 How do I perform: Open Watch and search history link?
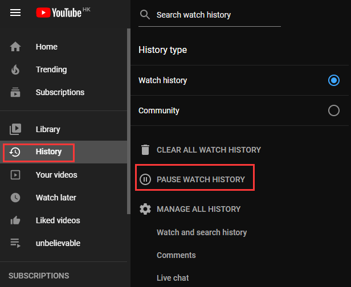coord(202,232)
